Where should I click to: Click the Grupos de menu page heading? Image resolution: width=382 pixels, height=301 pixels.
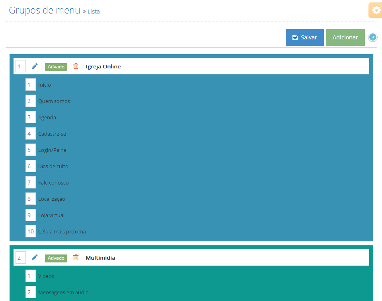pos(45,10)
